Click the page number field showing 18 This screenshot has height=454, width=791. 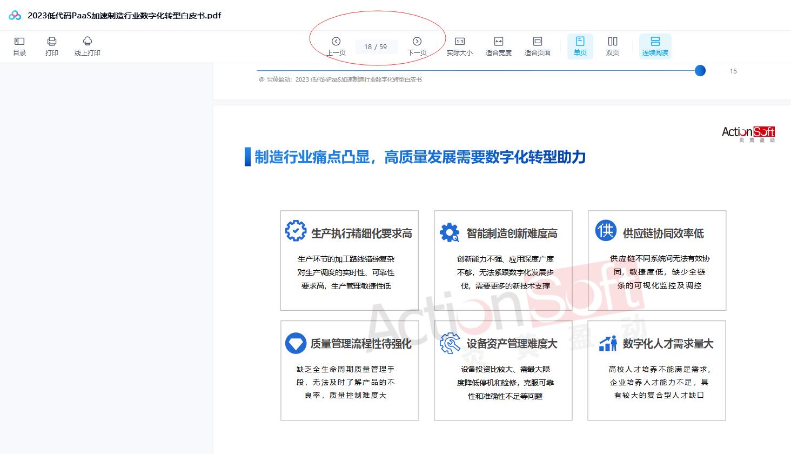tap(368, 47)
